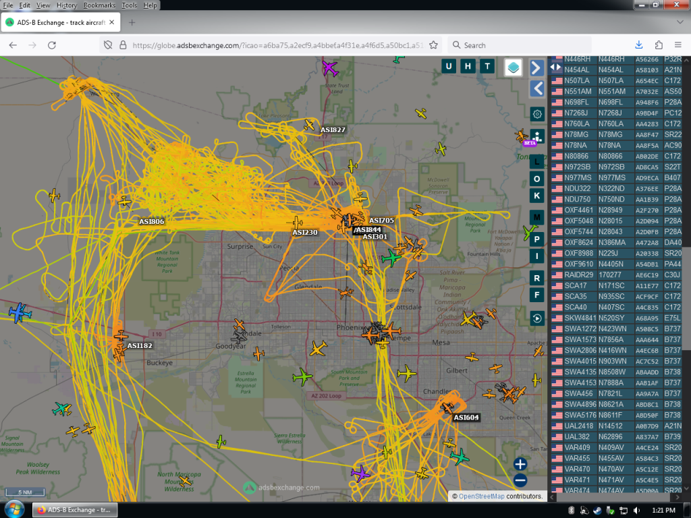
Task: Open the Firefox downloads panel
Action: [x=639, y=45]
